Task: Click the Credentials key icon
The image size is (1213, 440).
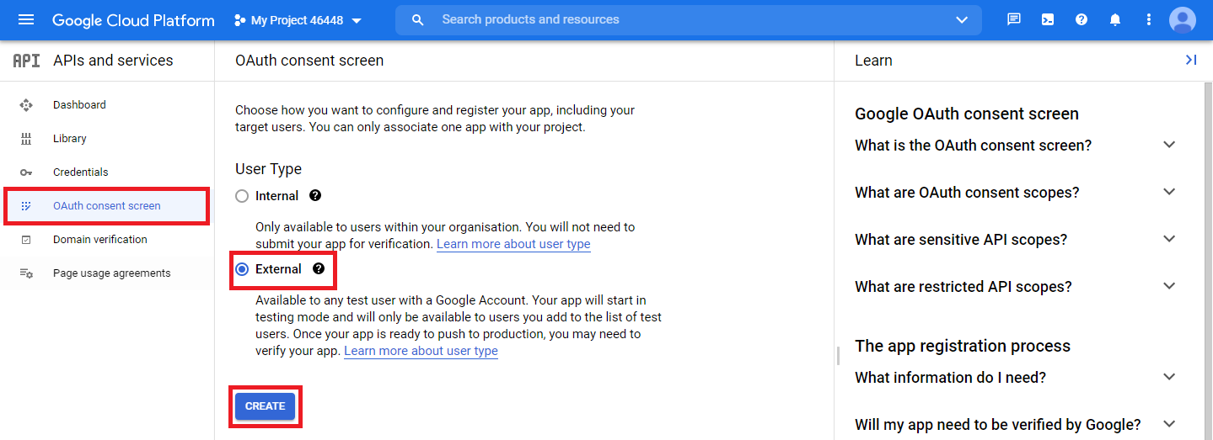Action: coord(26,172)
